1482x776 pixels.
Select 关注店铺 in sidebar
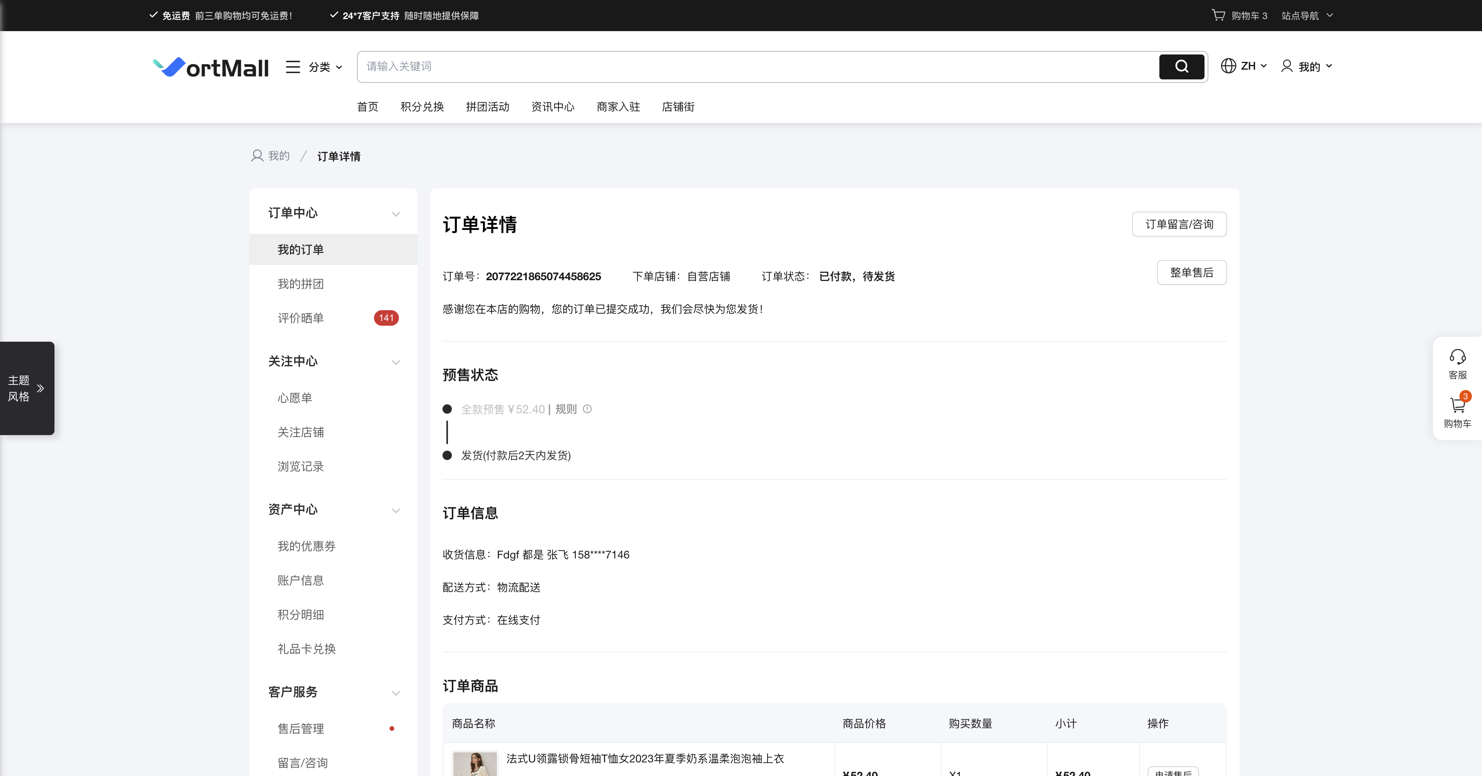[301, 432]
